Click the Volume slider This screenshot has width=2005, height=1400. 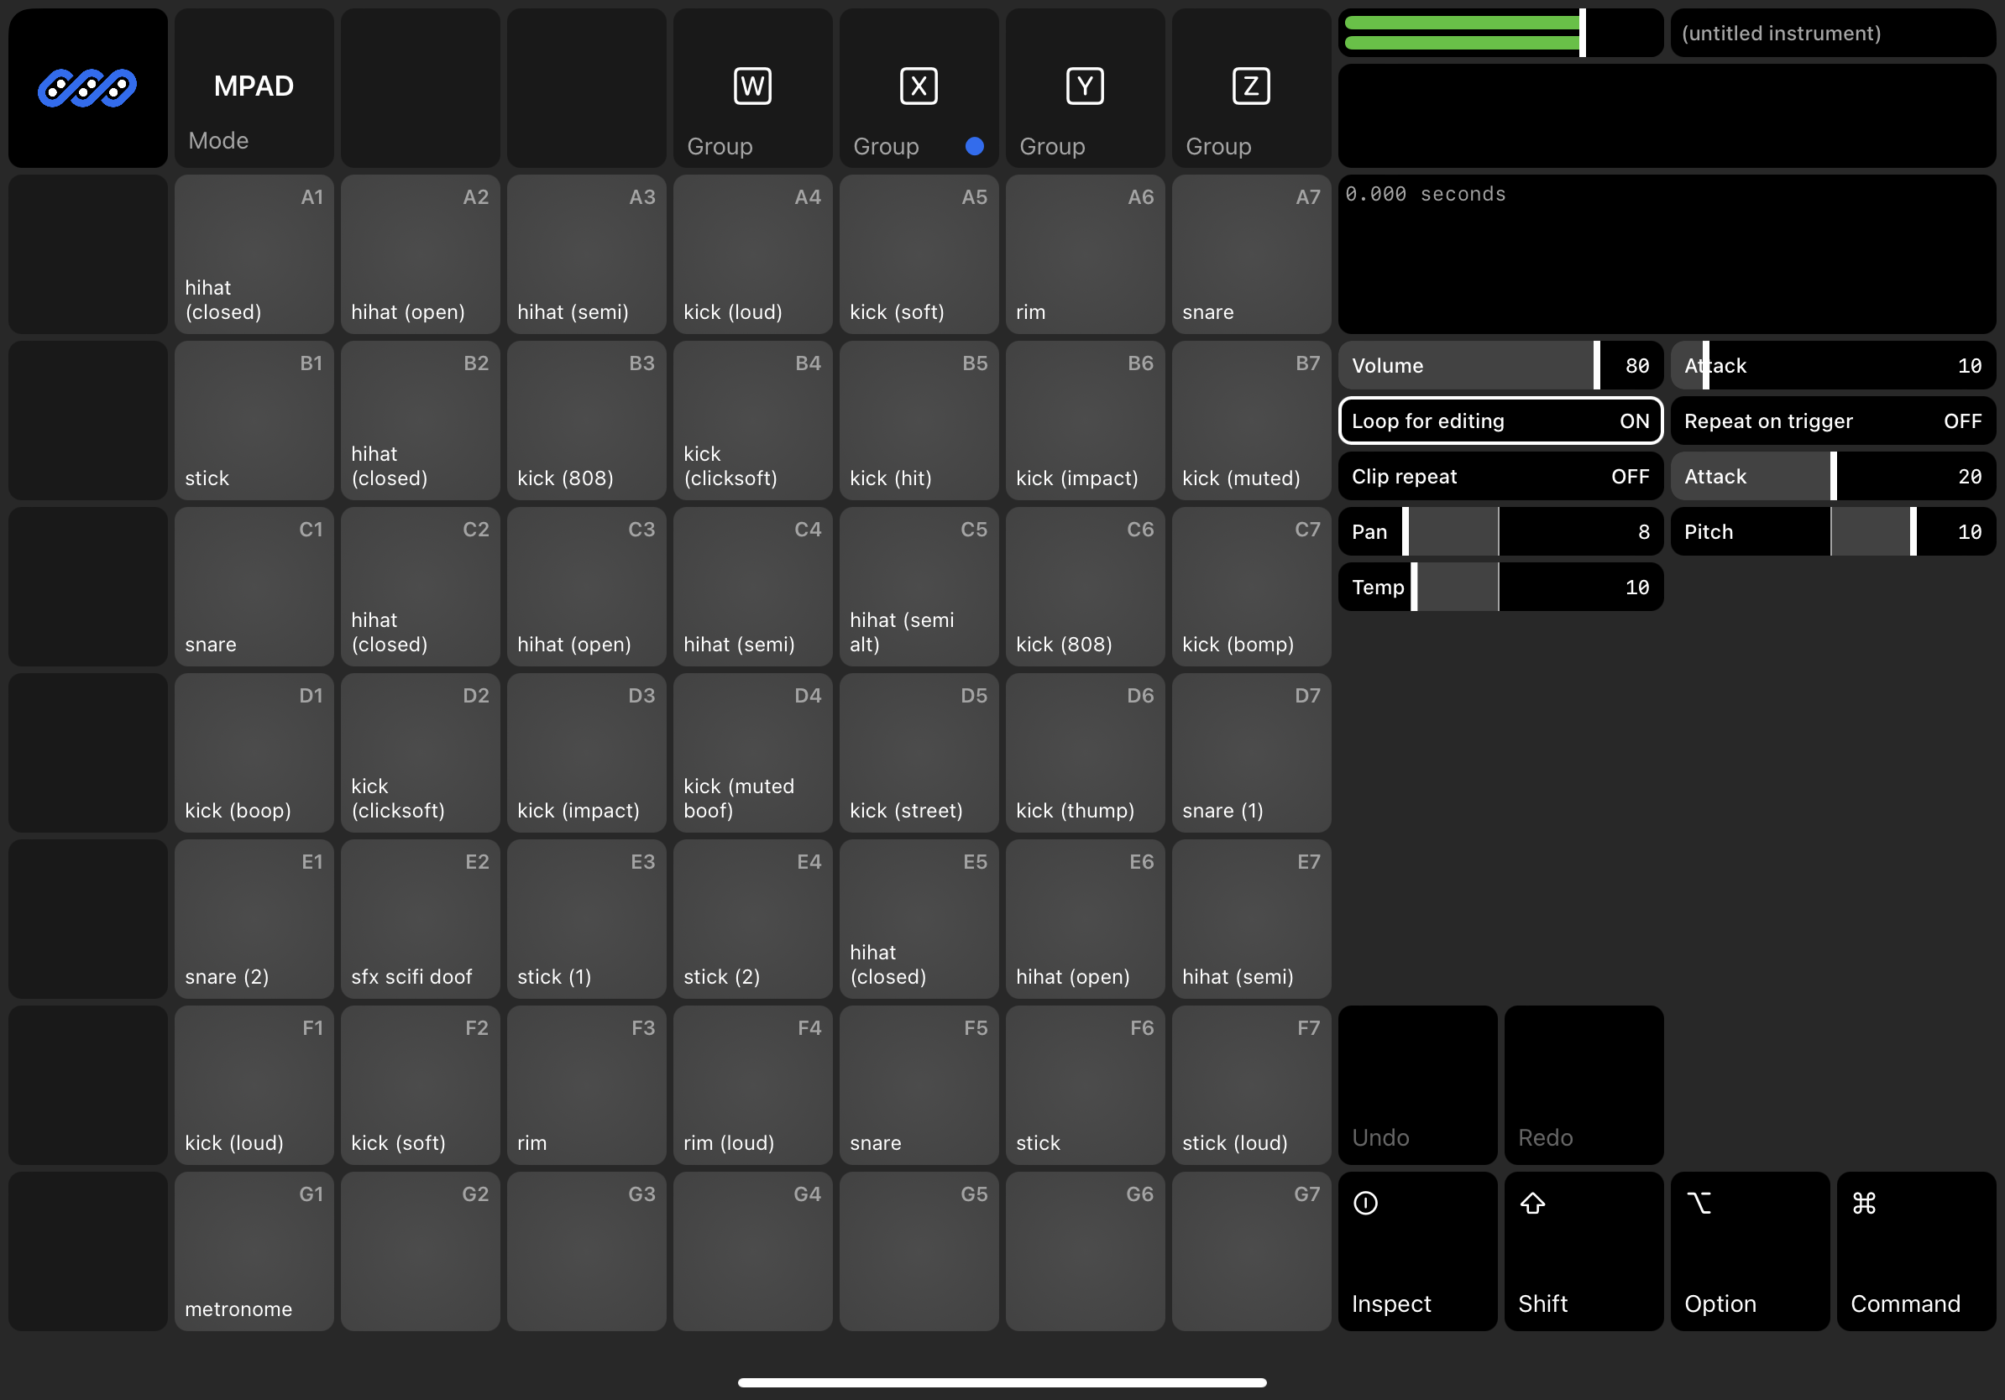pyautogui.click(x=1499, y=365)
